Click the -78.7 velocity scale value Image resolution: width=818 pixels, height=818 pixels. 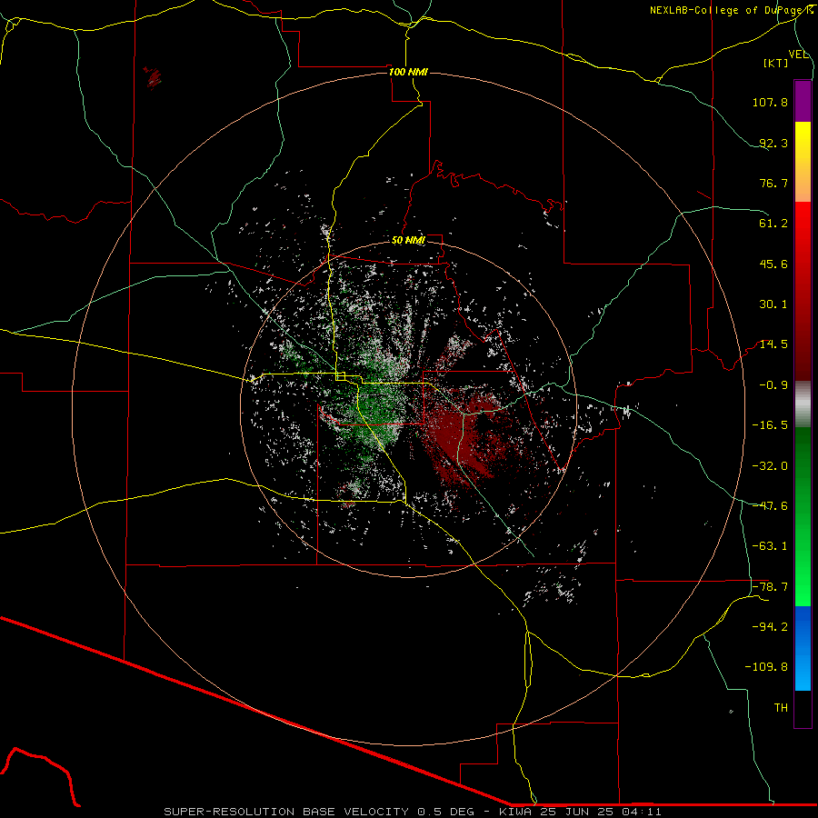(x=770, y=587)
